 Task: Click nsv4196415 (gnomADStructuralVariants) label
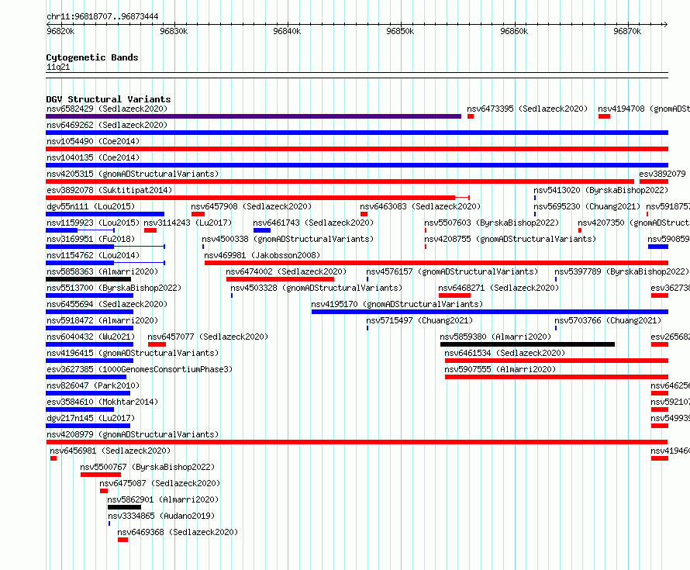pyautogui.click(x=133, y=353)
